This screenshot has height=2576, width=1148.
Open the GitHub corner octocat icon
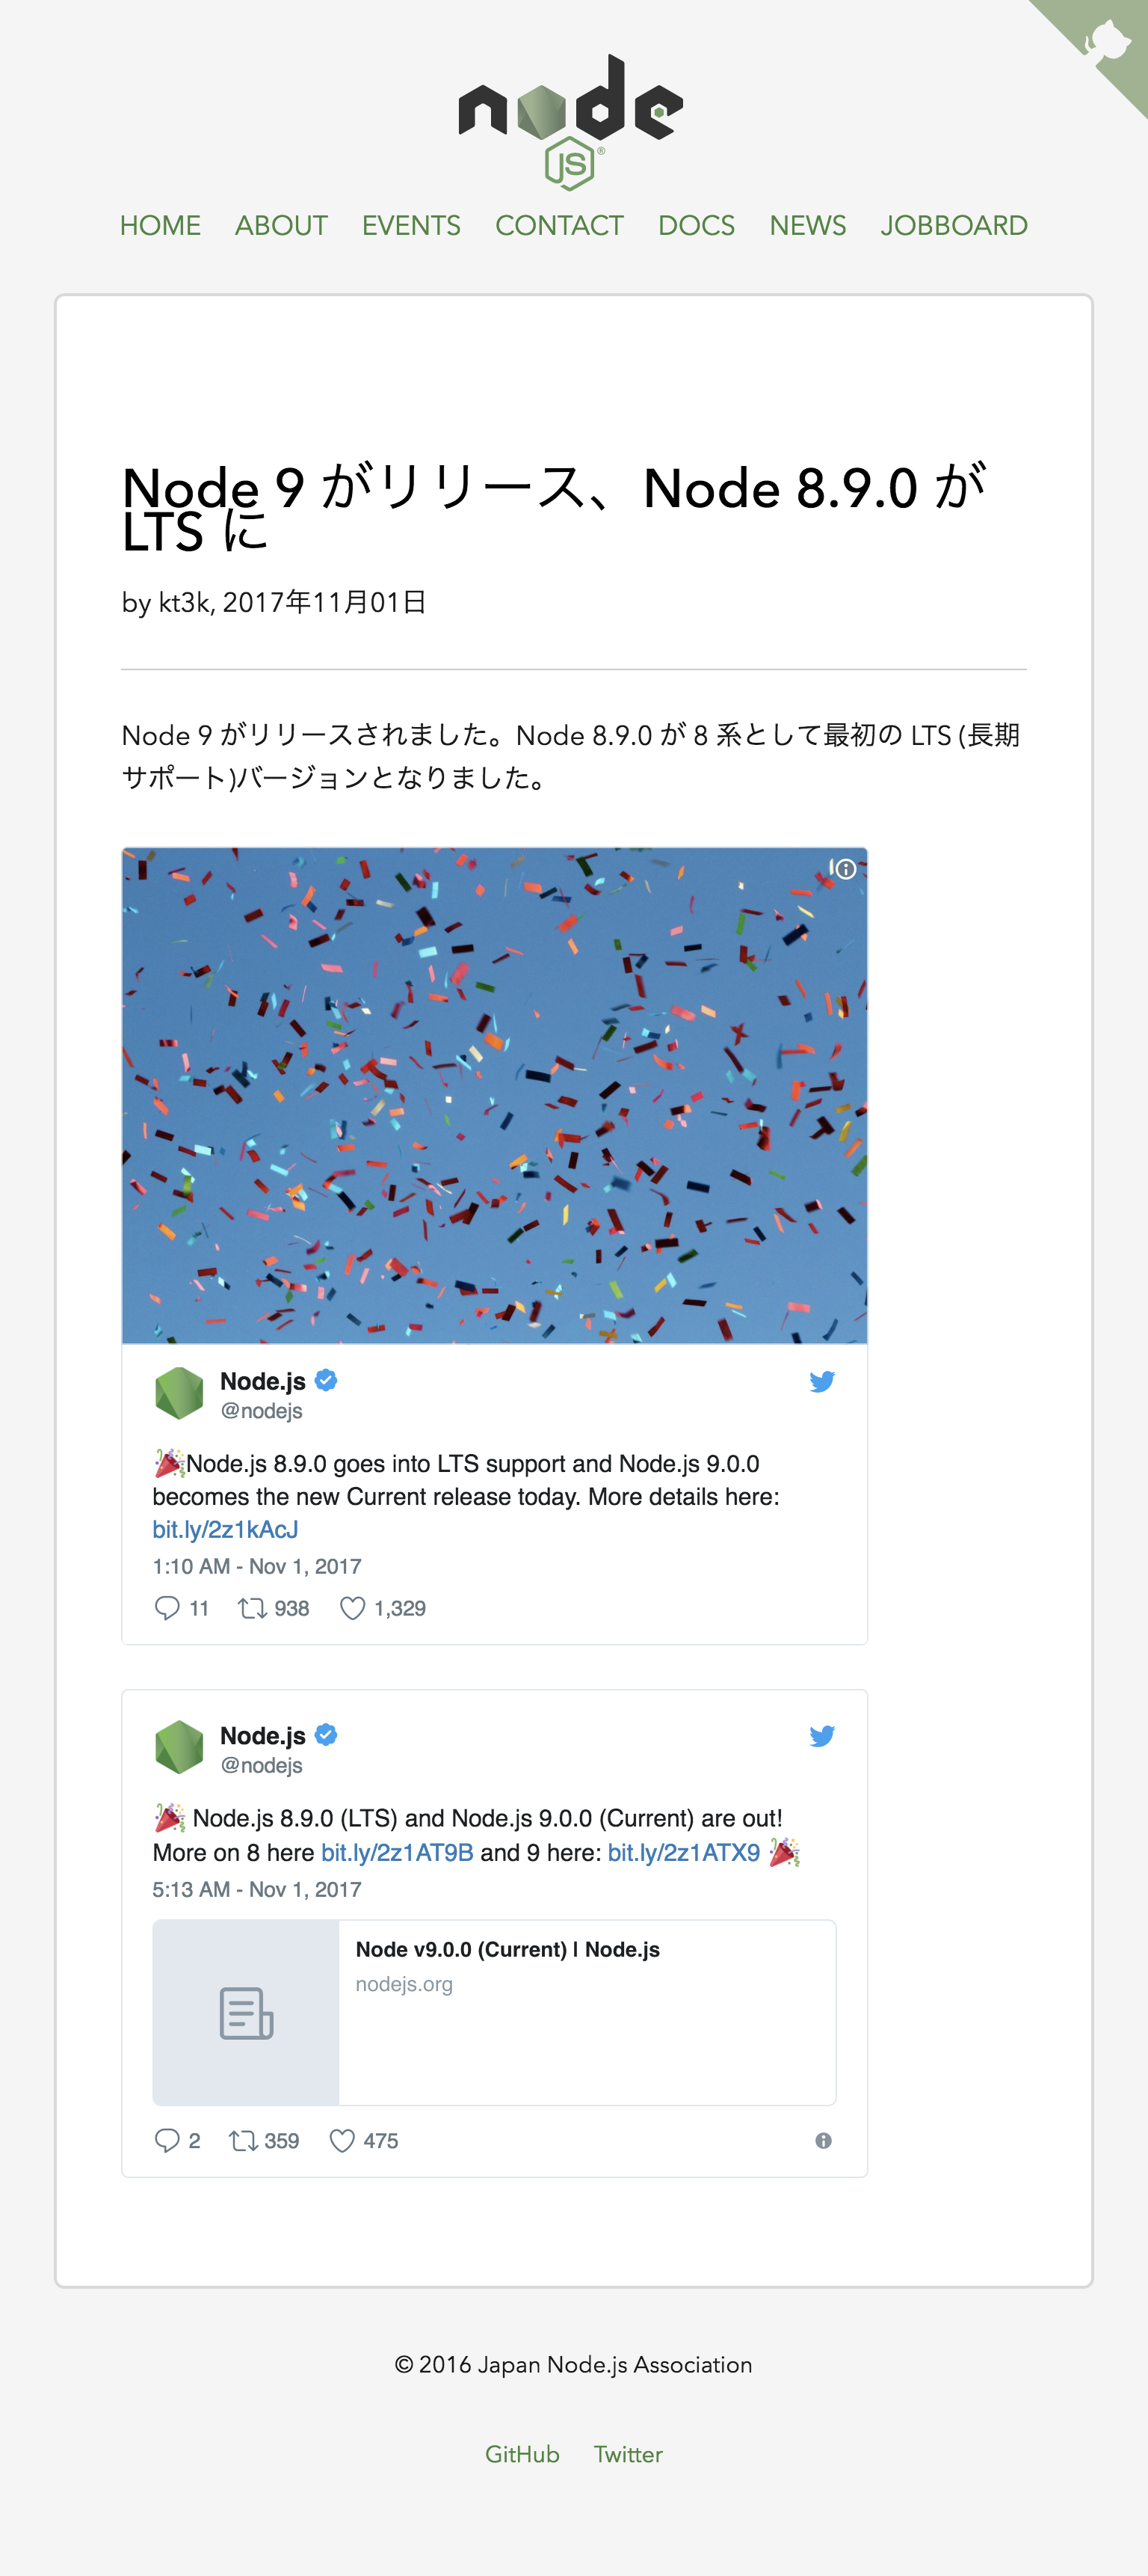(1107, 41)
